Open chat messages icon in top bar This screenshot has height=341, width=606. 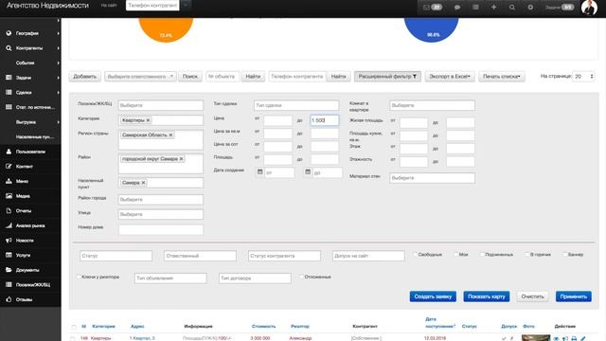pos(457,7)
